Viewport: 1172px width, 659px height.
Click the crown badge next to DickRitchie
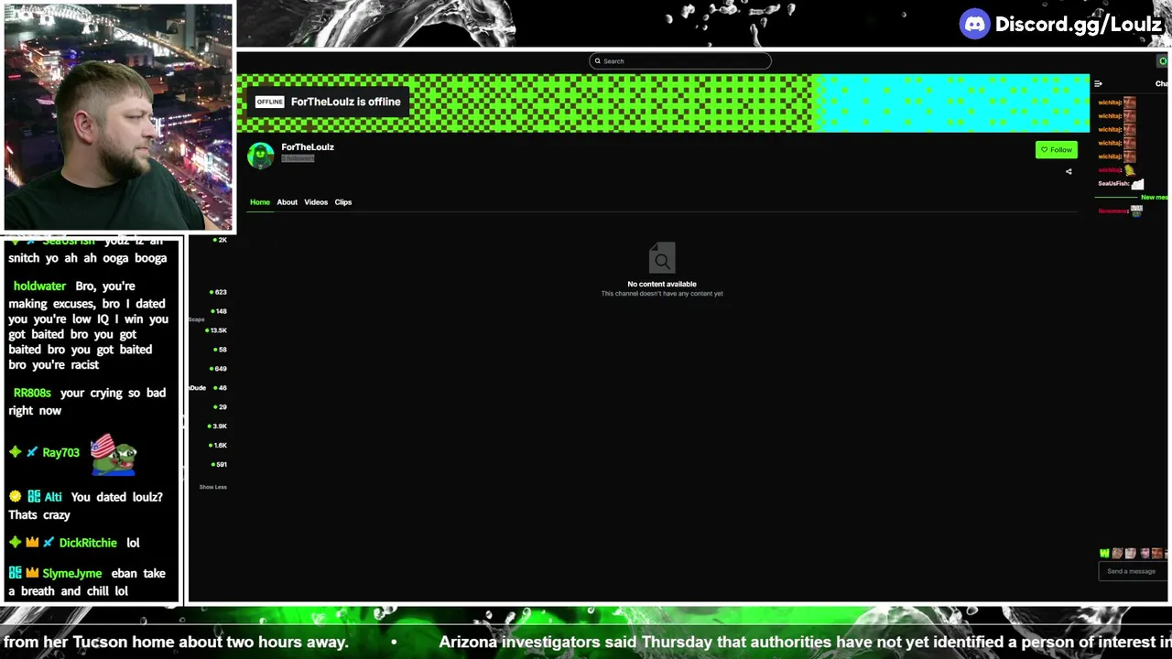click(32, 543)
